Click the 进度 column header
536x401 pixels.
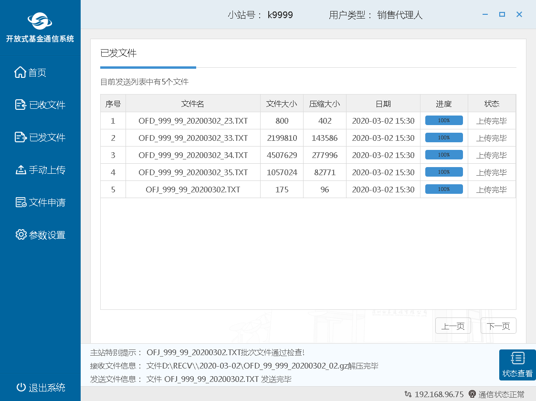pos(444,104)
